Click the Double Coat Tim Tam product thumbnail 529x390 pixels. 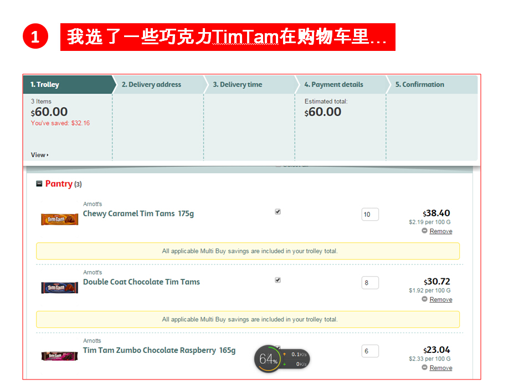(59, 288)
